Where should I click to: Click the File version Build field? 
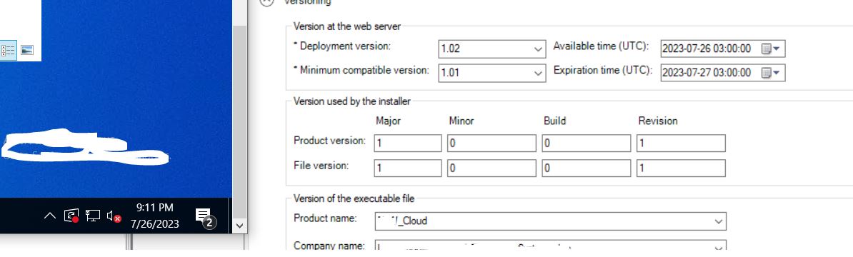point(587,168)
